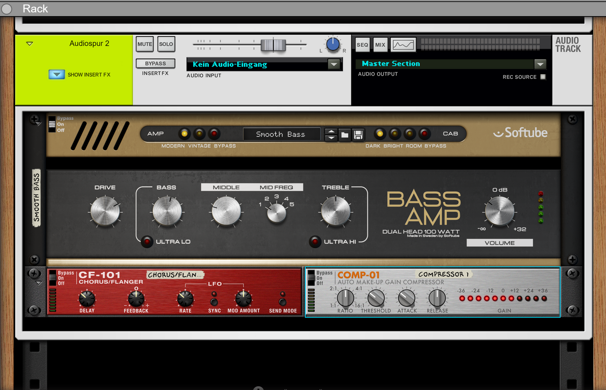Fold the CF-101 device row arrow

(x=39, y=283)
